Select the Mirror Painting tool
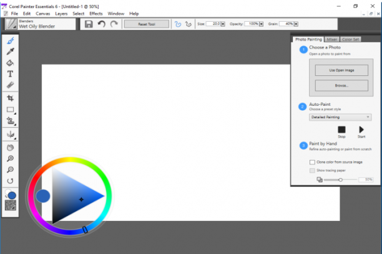Screen dimensions: 382x254 coord(10,134)
